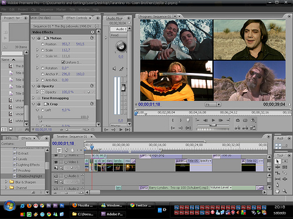Select the Pen tool in Tools panel
The width and height of the screenshot is (293, 219).
277,185
